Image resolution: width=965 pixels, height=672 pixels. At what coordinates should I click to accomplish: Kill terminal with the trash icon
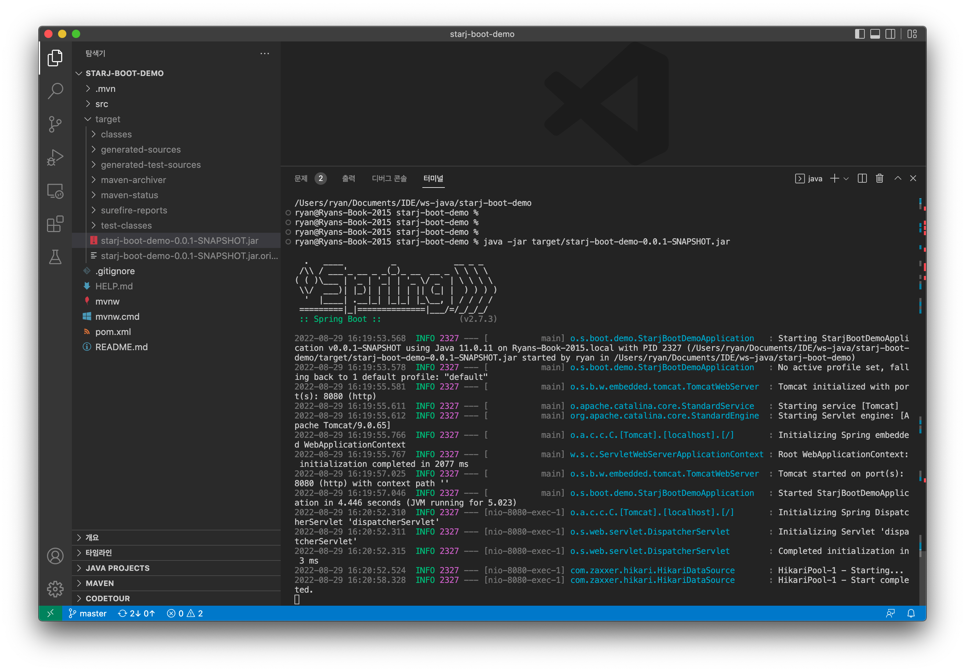tap(879, 179)
